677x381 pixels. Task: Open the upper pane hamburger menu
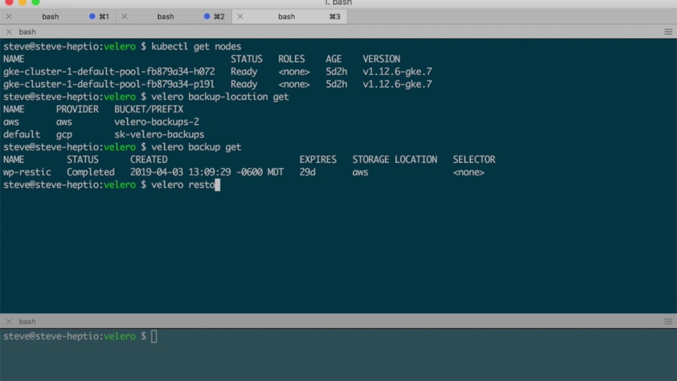[x=668, y=32]
